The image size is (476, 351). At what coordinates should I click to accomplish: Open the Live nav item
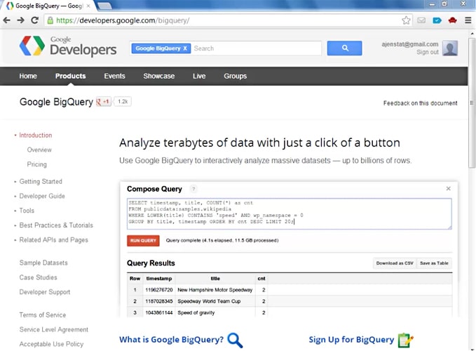[199, 76]
